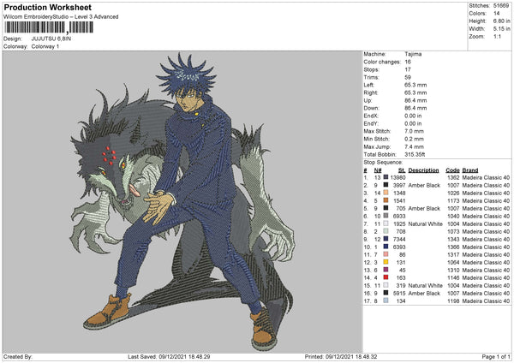The image size is (514, 363).
Task: Click the Min Stitch value '0.2 mm'
Action: point(414,139)
